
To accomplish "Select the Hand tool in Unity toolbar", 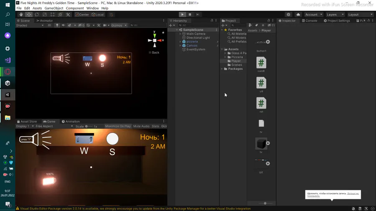I will [x=21, y=15].
